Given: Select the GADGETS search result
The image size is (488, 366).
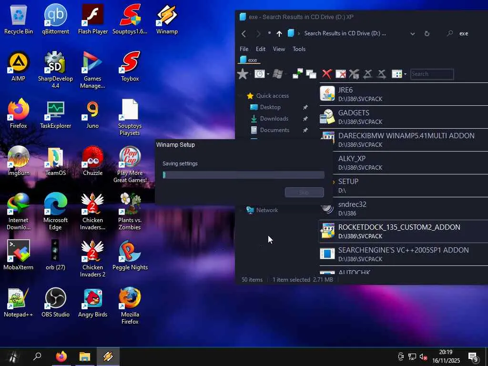Looking at the screenshot, I should click(404, 117).
